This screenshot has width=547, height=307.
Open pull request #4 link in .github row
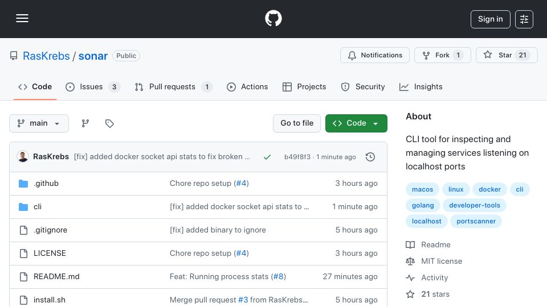click(242, 184)
